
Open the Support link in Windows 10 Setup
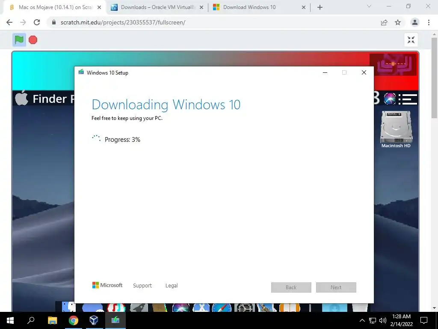click(142, 285)
